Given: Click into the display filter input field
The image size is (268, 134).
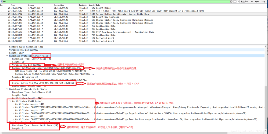Looking at the screenshot, I should tap(116, 1).
